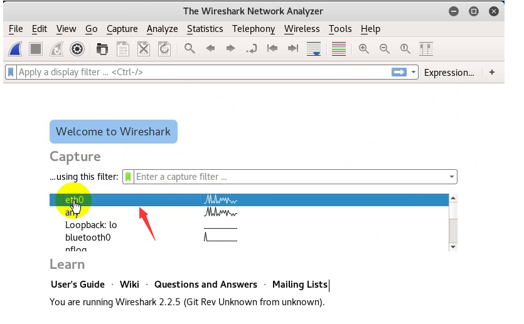The width and height of the screenshot is (524, 324).
Task: Go back to previous packet arrow
Action: coord(210,48)
